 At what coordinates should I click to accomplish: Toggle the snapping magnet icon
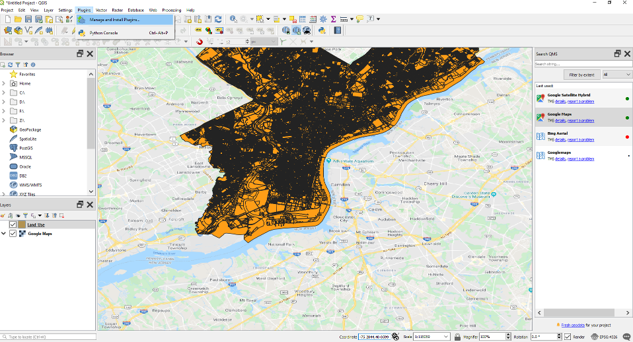201,42
